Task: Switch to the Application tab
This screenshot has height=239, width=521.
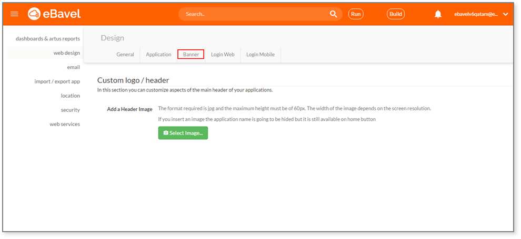Action: click(158, 55)
